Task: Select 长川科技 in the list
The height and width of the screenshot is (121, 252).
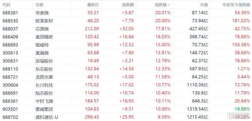Action: [x=44, y=85]
